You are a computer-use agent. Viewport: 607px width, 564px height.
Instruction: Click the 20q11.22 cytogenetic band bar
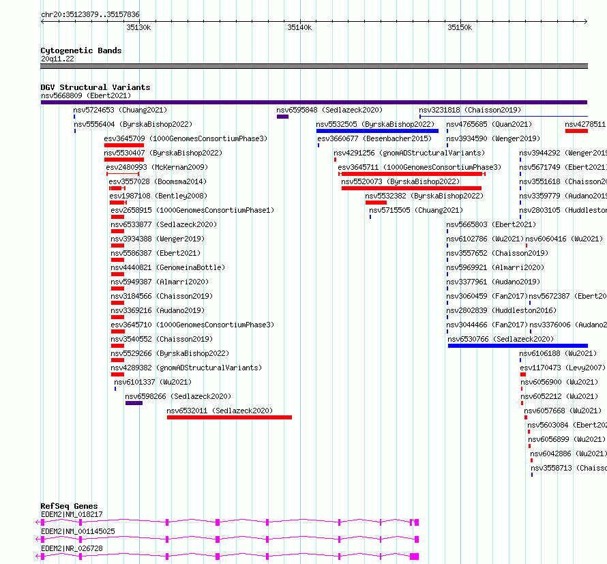coord(314,66)
